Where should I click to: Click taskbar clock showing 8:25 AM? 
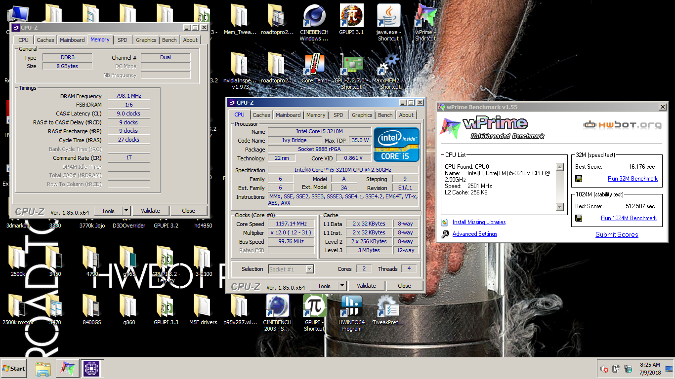coord(649,368)
